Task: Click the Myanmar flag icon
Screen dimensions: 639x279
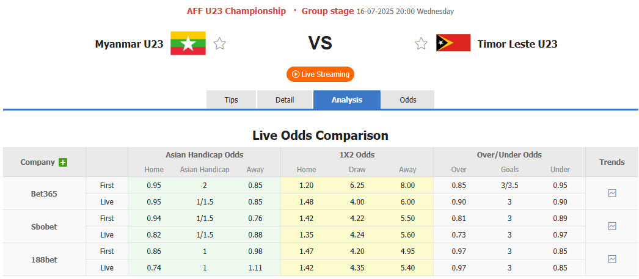Action: click(x=188, y=43)
